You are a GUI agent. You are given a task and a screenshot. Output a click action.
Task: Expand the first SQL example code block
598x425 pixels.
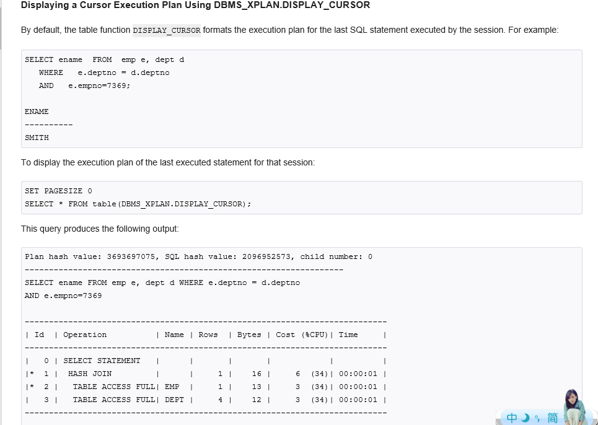302,99
